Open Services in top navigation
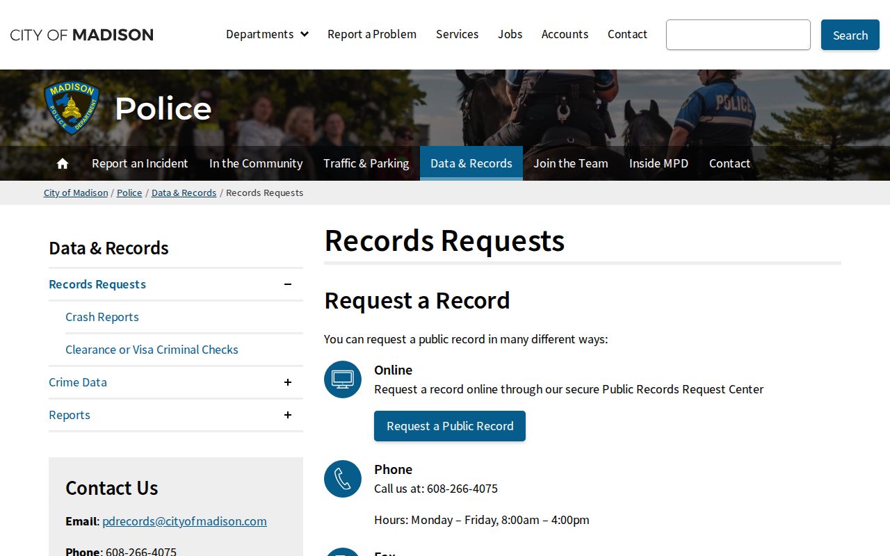 [x=457, y=34]
